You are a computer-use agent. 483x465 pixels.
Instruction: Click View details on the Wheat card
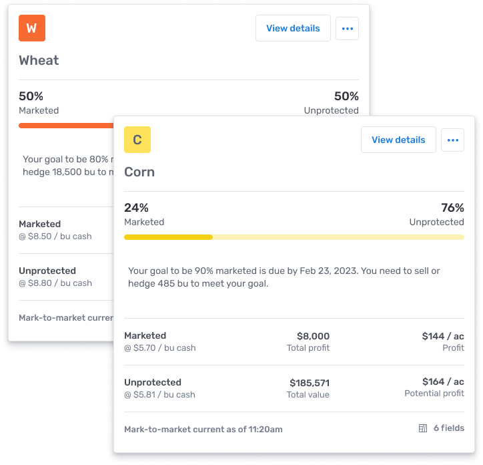tap(293, 28)
